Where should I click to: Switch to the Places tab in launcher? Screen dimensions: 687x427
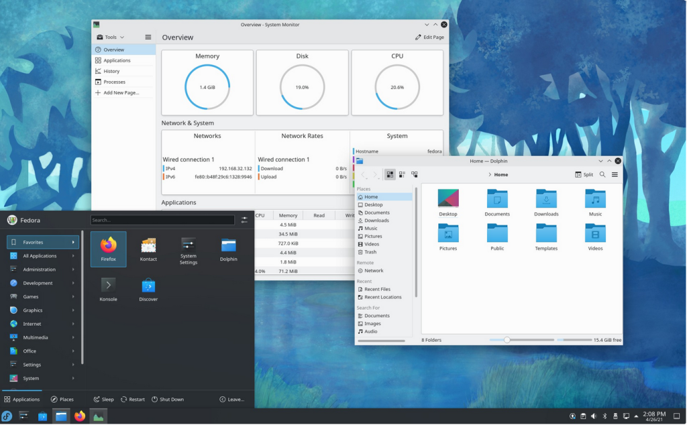pos(62,400)
